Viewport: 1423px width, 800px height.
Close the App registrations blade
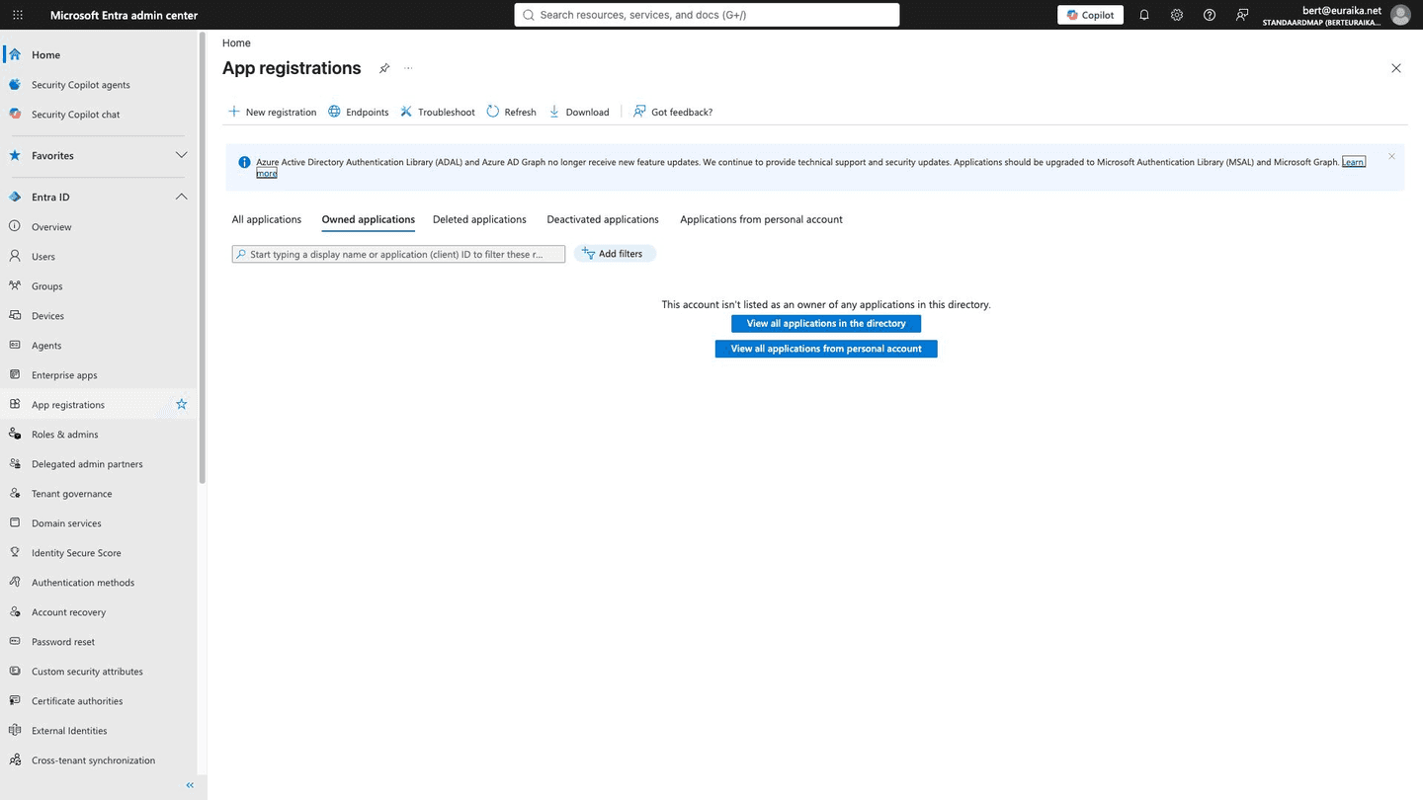tap(1396, 68)
